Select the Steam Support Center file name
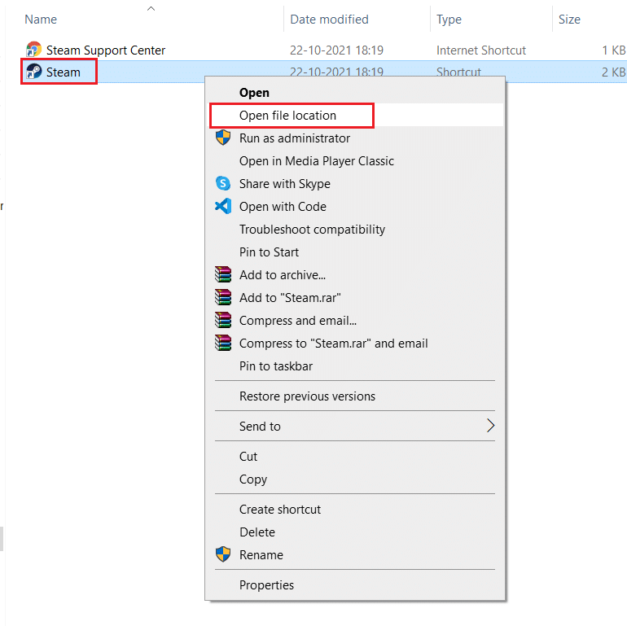 (x=106, y=50)
